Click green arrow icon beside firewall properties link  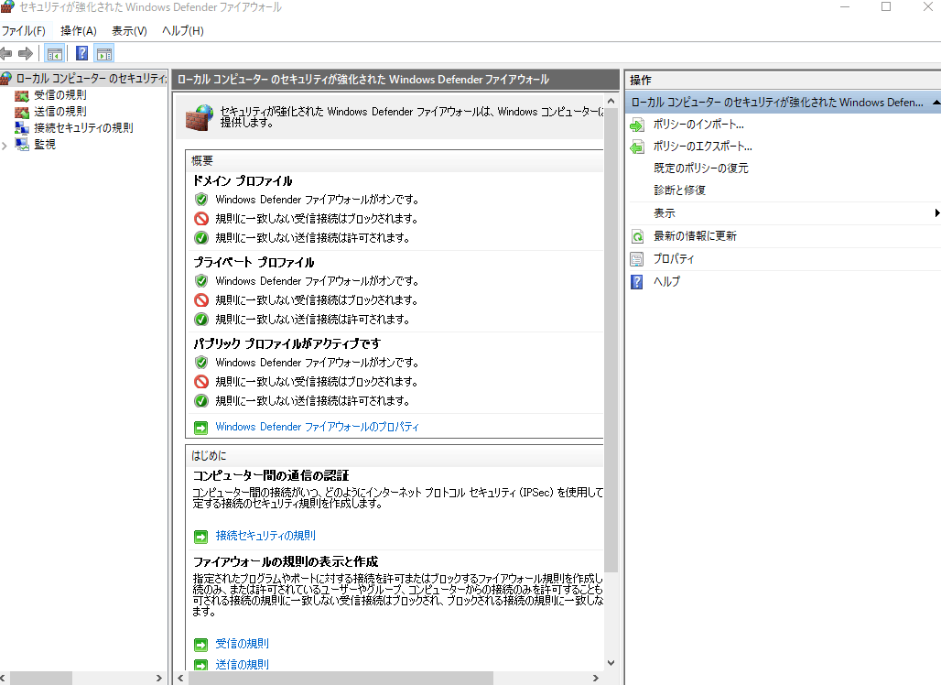point(201,428)
